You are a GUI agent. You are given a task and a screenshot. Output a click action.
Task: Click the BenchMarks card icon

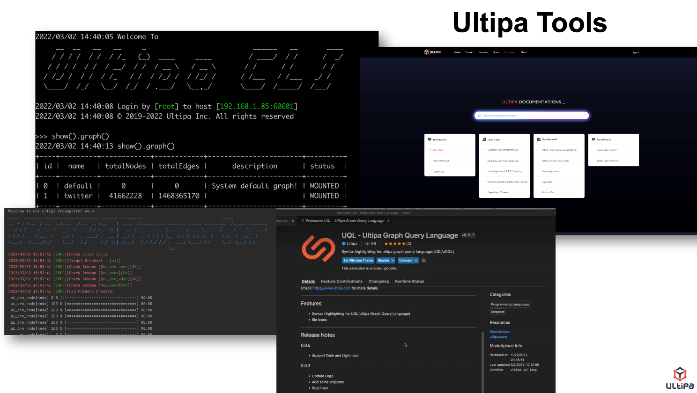click(x=593, y=139)
